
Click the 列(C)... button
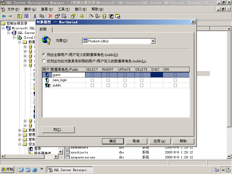58,130
